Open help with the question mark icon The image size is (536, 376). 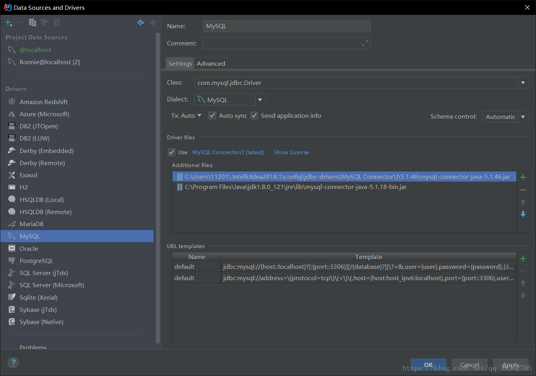pyautogui.click(x=13, y=362)
